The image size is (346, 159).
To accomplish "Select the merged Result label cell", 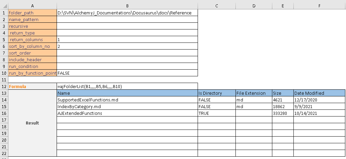I will point(32,123).
